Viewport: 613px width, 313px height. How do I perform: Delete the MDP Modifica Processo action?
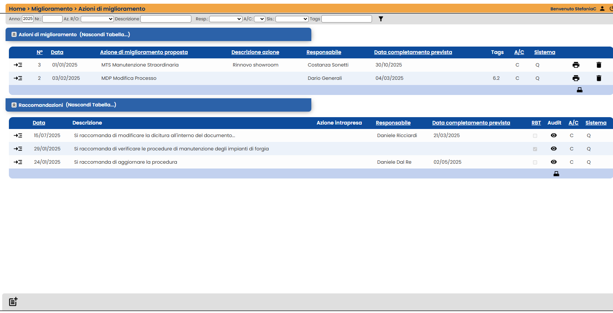(599, 78)
